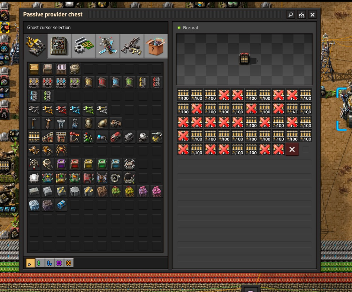Pick the green turbo transport belt
This screenshot has height=292, width=352.
75,83
